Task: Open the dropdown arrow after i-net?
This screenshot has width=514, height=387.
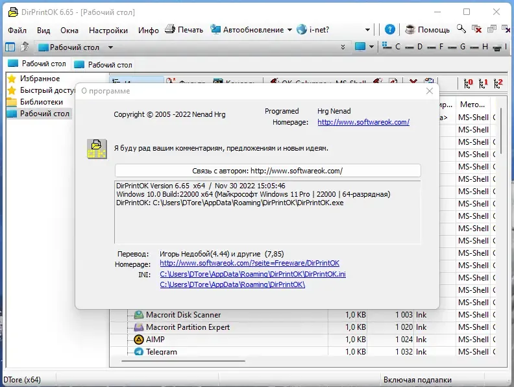Action: 367,30
